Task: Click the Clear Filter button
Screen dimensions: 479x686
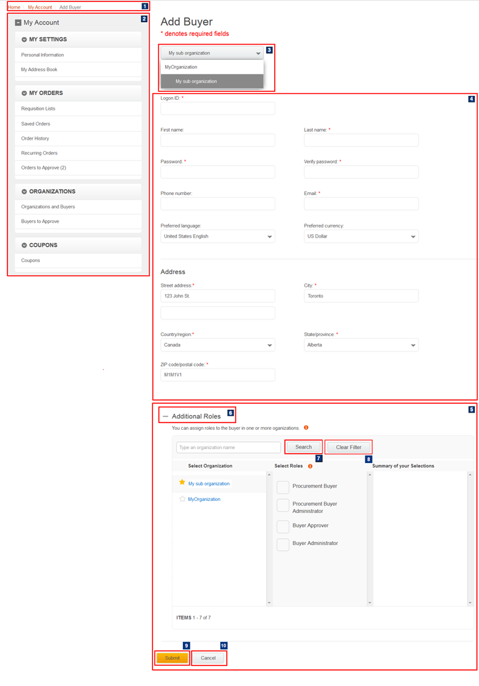Action: click(x=349, y=447)
